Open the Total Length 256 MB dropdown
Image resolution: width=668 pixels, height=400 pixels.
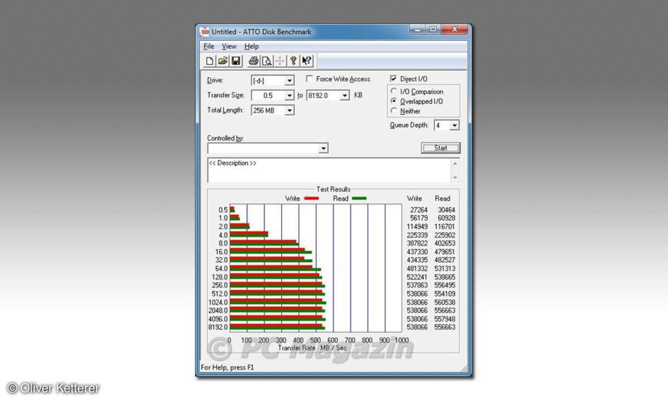pos(289,111)
